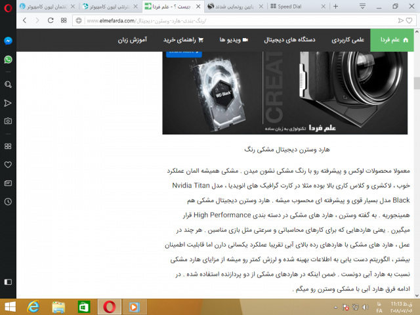
Task: Open the Windows Start button
Action: click(x=10, y=306)
